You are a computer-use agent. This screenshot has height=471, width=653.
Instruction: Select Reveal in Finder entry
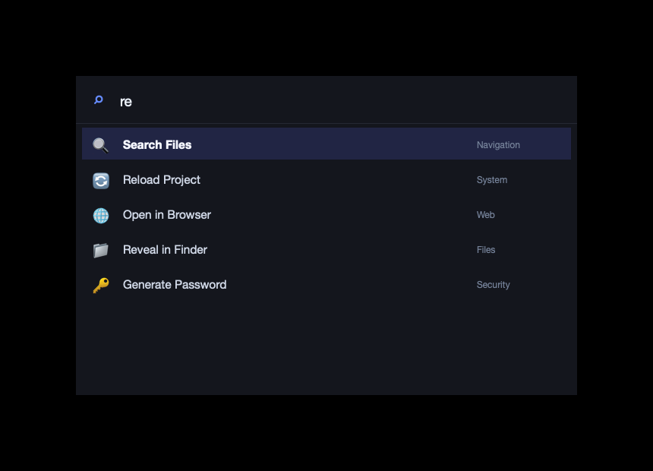tap(165, 250)
